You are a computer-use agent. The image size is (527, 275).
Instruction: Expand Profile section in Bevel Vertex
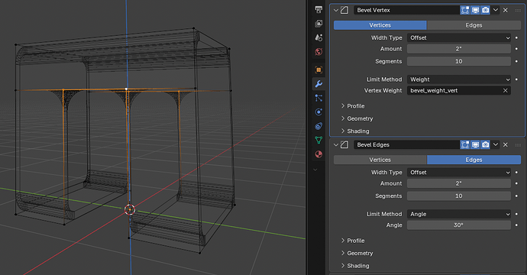coord(353,106)
